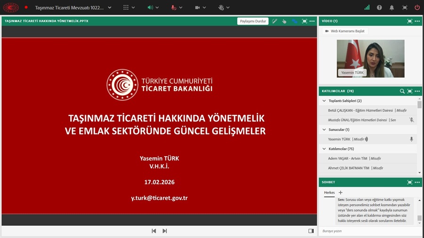Search participants with the magnifier icon

coord(402,91)
